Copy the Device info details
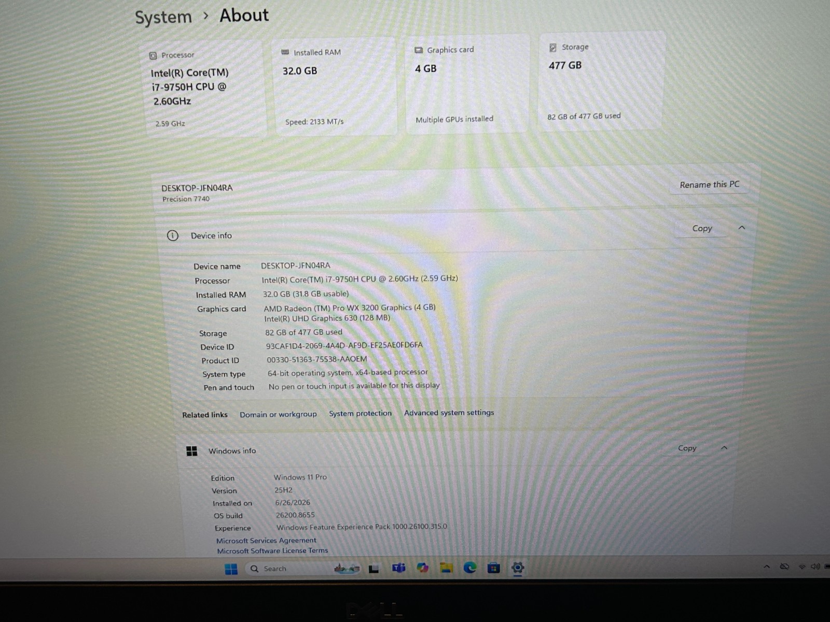 pos(702,228)
